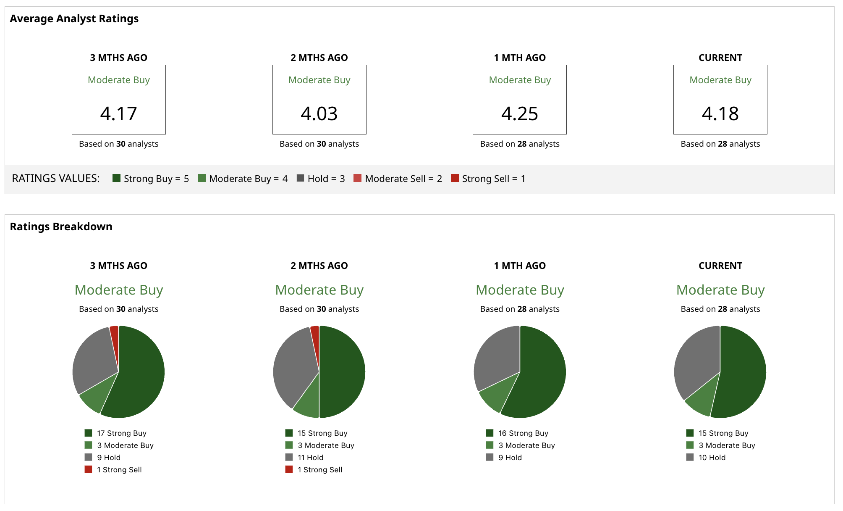Click the Strong Buy legend swatch in ratings values

116,178
